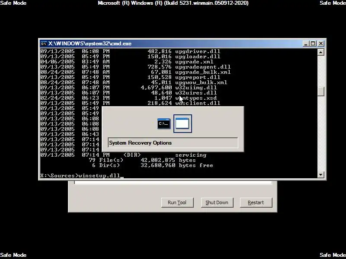Click the upgradeagent.dll file name
The image size is (346, 259).
203,67
